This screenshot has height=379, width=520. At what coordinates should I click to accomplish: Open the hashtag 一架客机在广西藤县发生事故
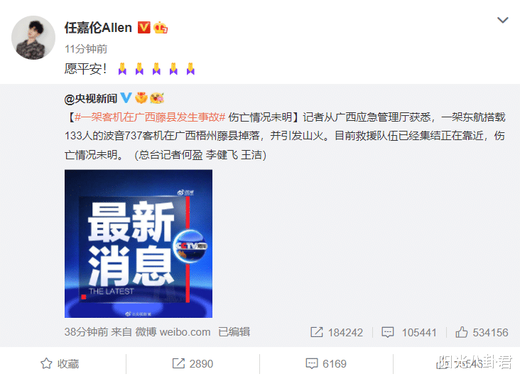(150, 117)
